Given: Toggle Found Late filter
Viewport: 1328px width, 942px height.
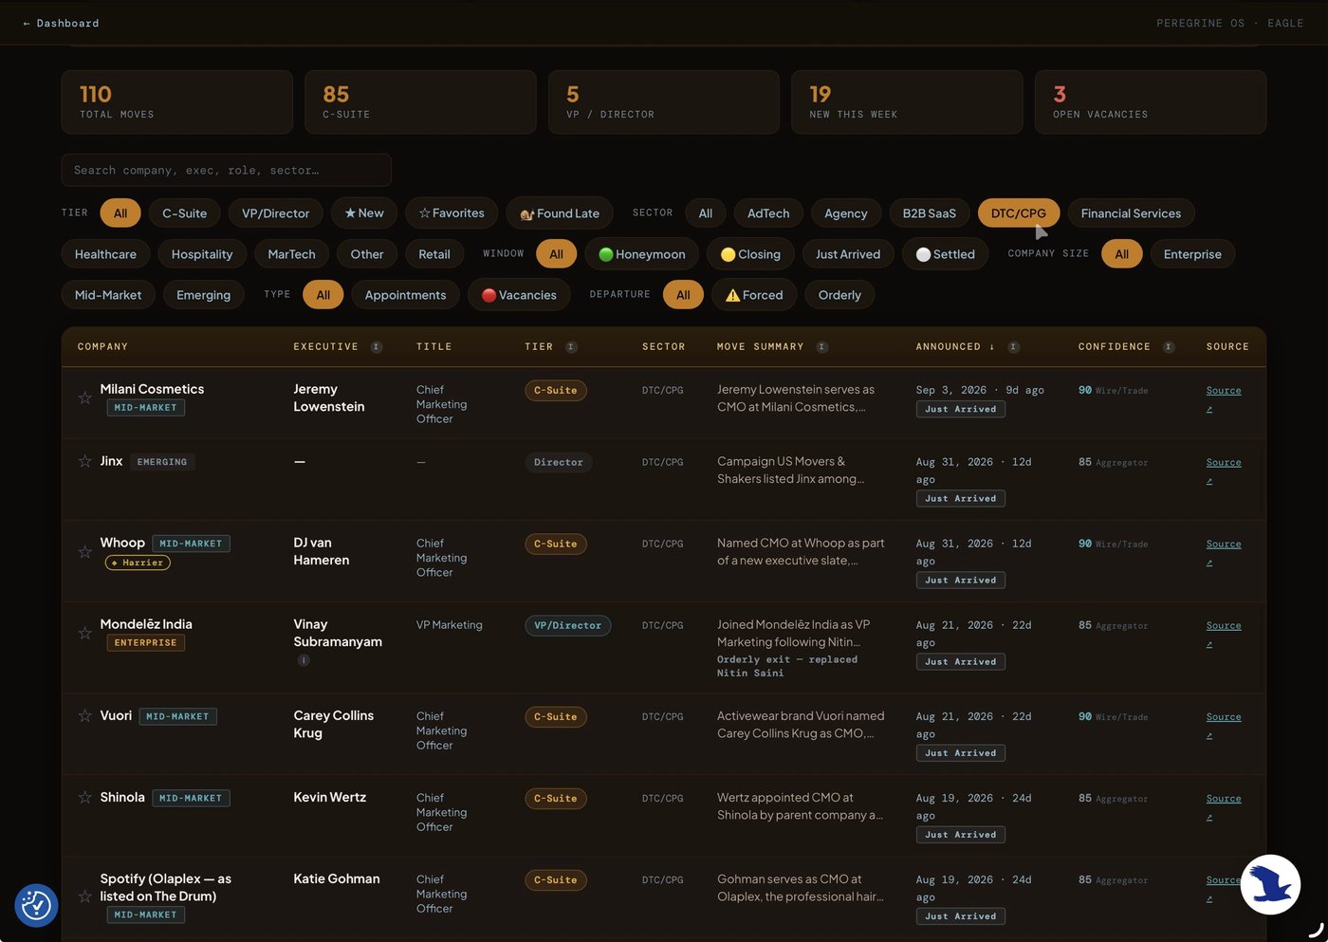Looking at the screenshot, I should tap(560, 213).
